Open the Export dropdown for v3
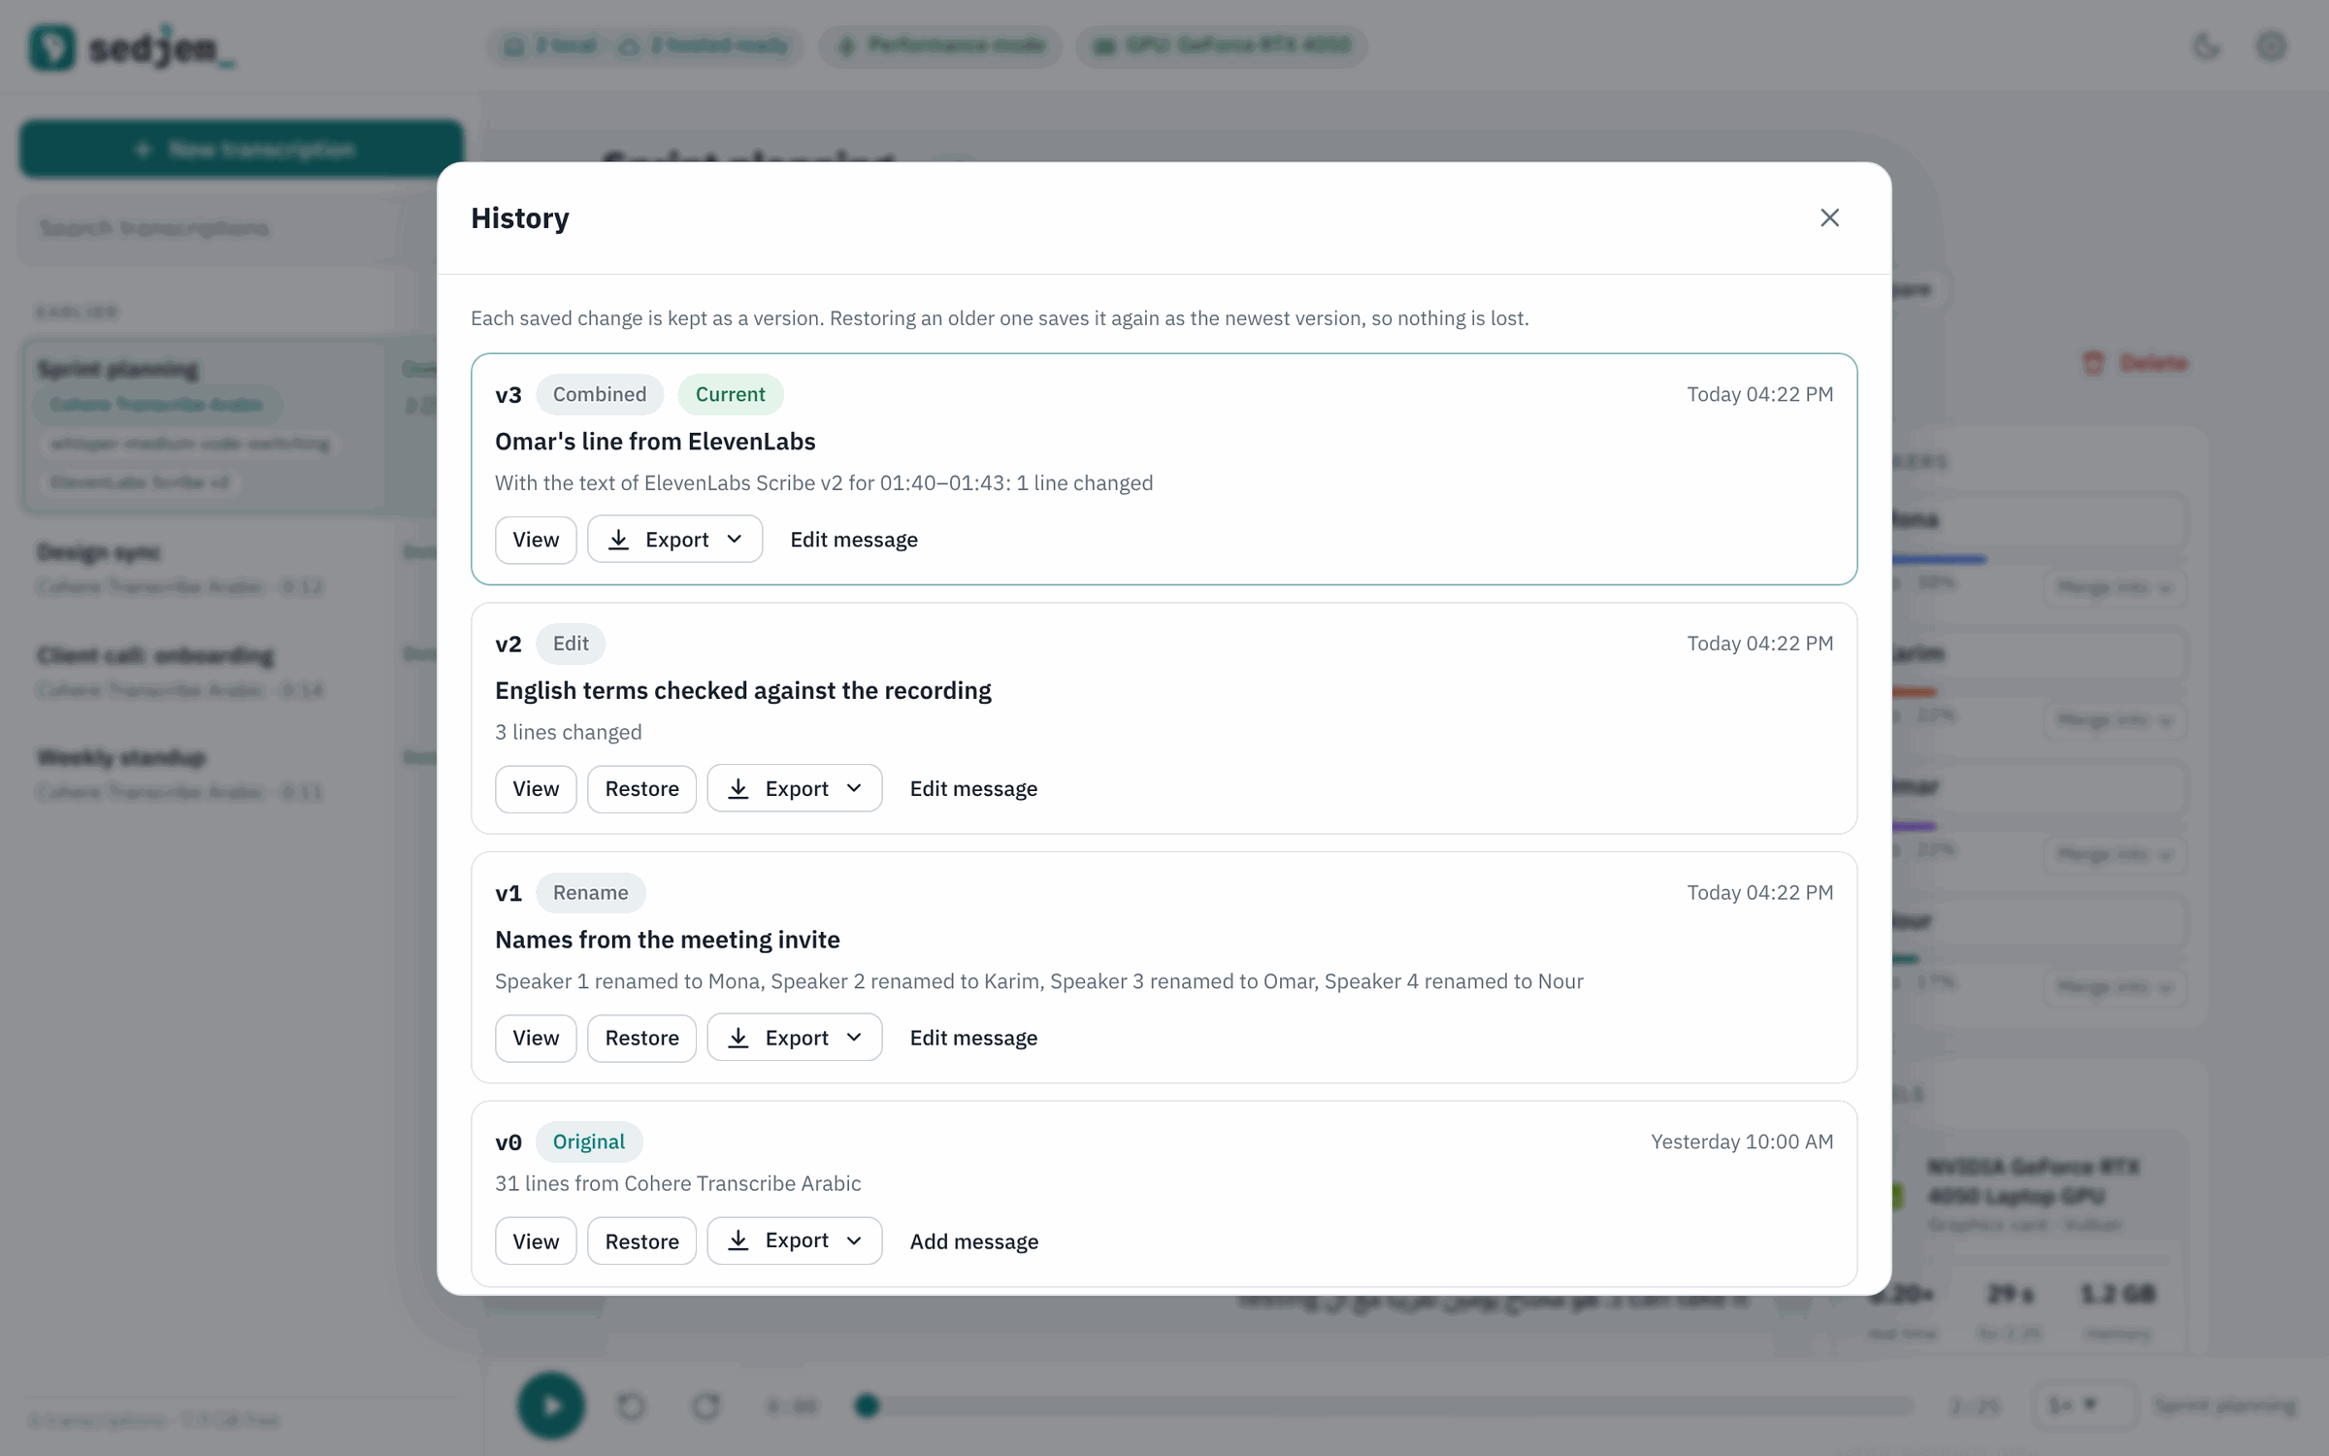2329x1456 pixels. [674, 539]
